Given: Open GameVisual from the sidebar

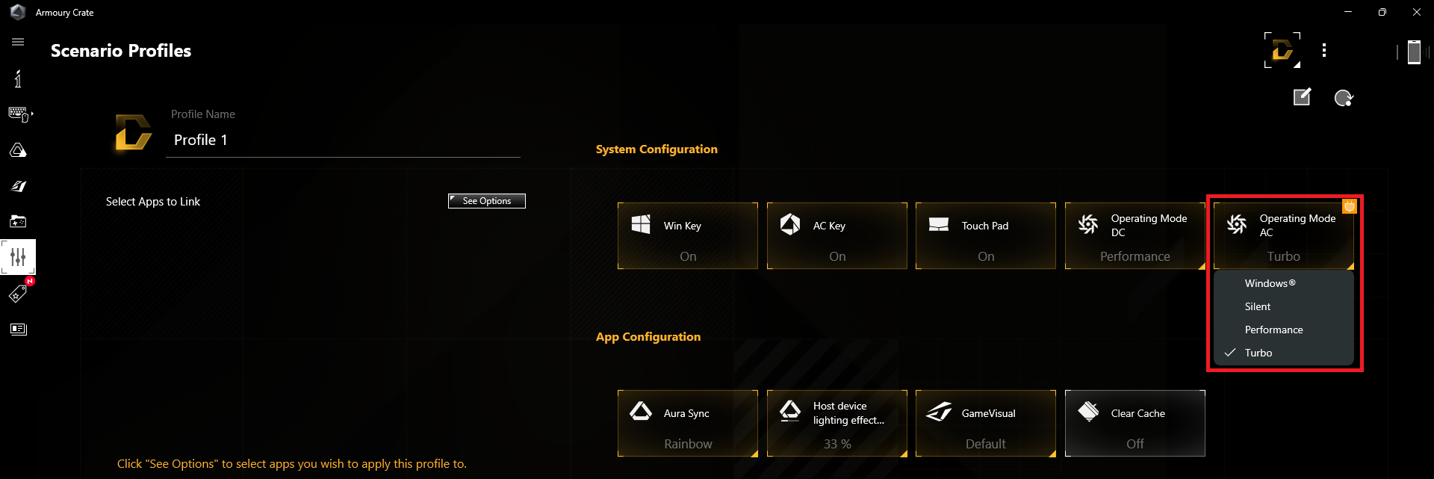Looking at the screenshot, I should pos(18,186).
